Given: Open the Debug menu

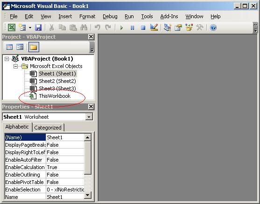Looking at the screenshot, I should click(110, 16).
